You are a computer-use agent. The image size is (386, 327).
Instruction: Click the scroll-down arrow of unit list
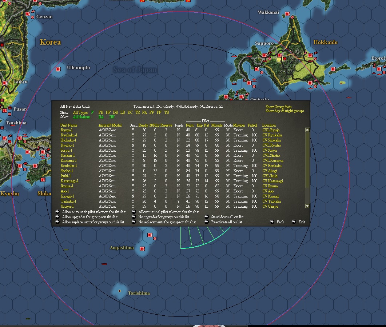pyautogui.click(x=307, y=206)
